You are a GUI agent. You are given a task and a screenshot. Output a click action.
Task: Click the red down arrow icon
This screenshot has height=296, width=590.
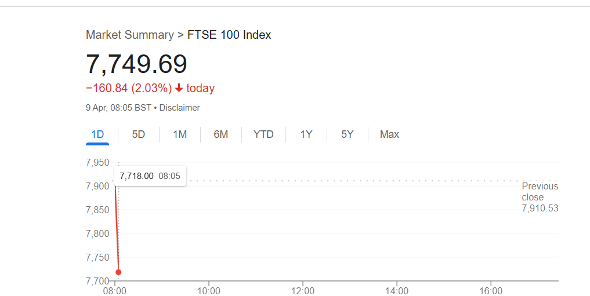click(179, 88)
